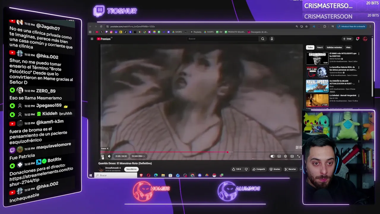This screenshot has width=380, height=214.
Task: Focus the YouTube Buscar search field
Action: pos(223,39)
